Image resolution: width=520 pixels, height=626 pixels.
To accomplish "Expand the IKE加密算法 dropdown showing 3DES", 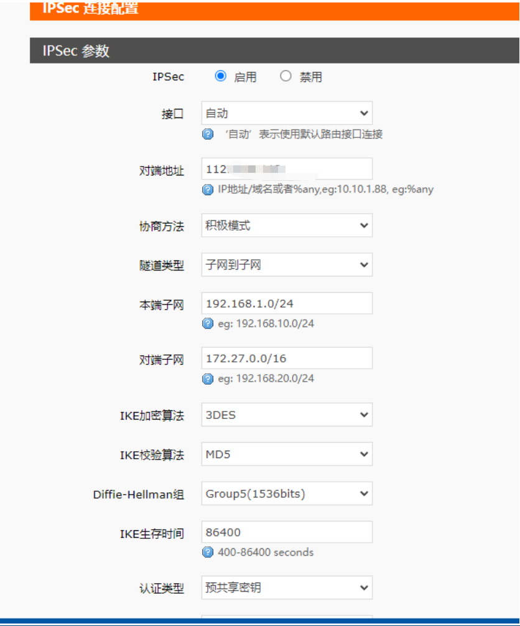I will click(x=287, y=415).
